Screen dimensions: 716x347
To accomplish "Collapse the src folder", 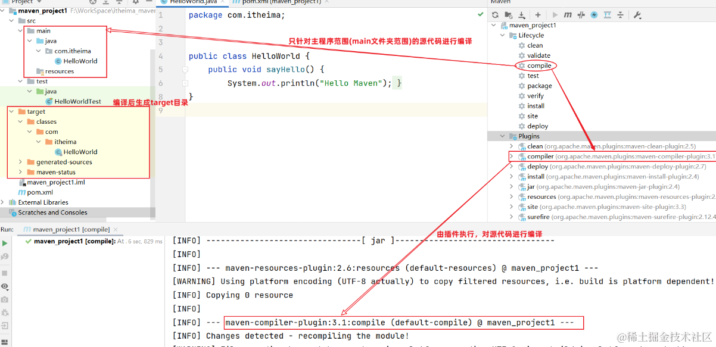I will 13,21.
